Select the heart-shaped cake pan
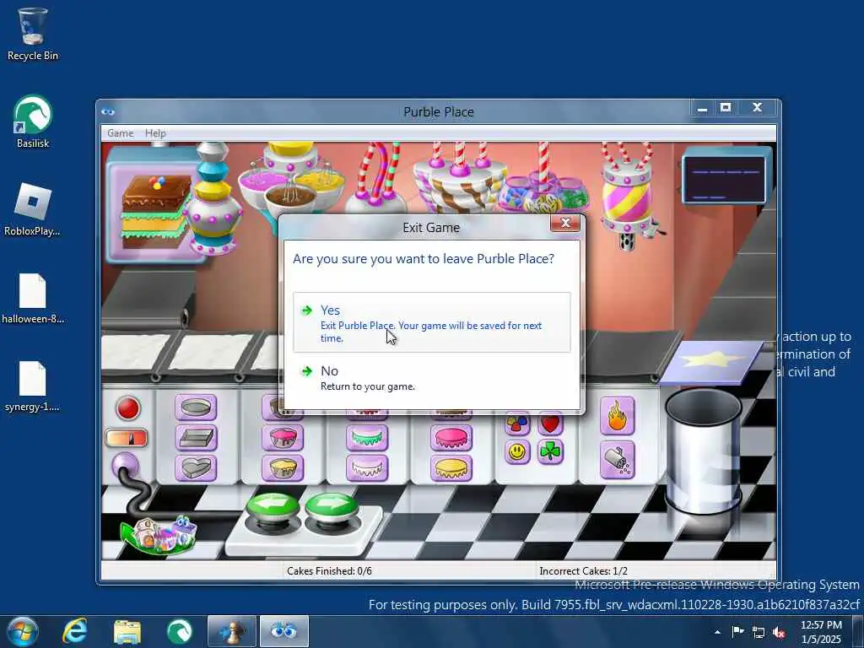Viewport: 864px width, 648px height. click(x=196, y=467)
